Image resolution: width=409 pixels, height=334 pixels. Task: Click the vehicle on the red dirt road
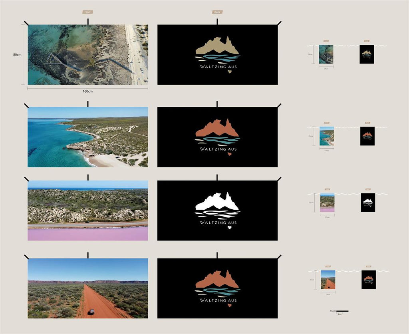[91, 312]
